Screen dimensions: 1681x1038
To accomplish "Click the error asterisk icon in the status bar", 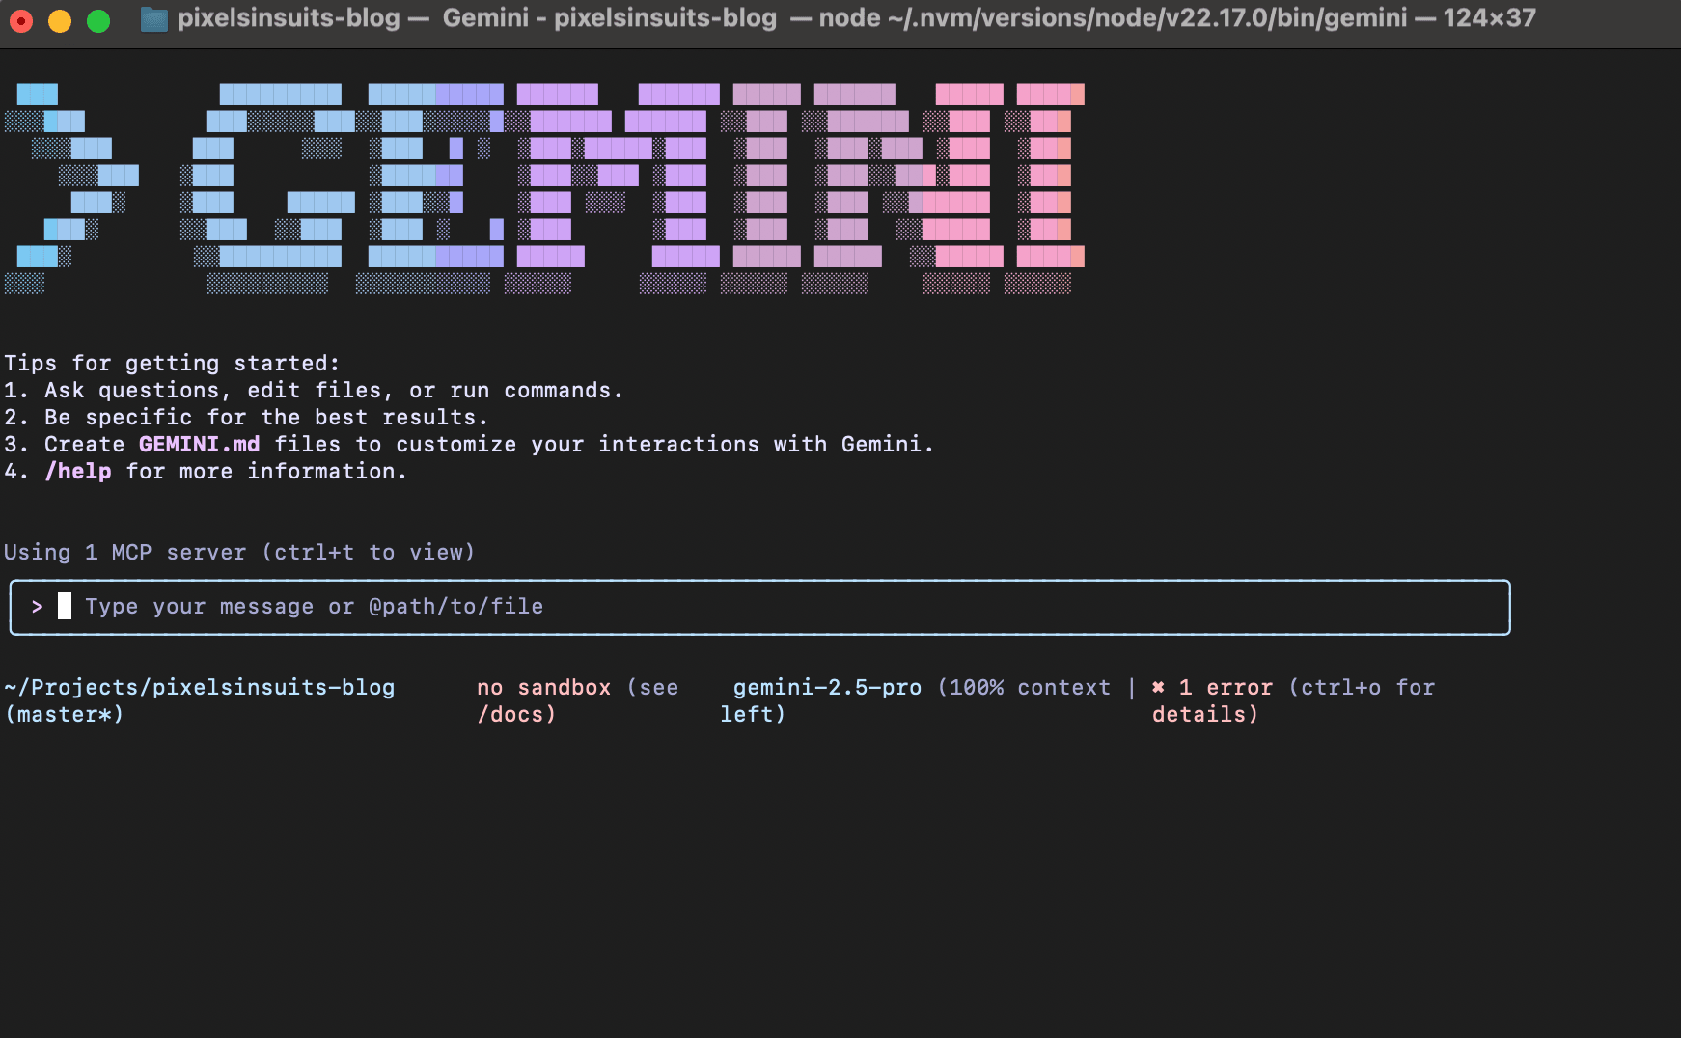I will (1158, 687).
